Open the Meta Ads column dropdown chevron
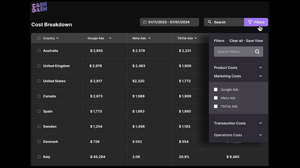The image size is (300, 168). [x=149, y=38]
